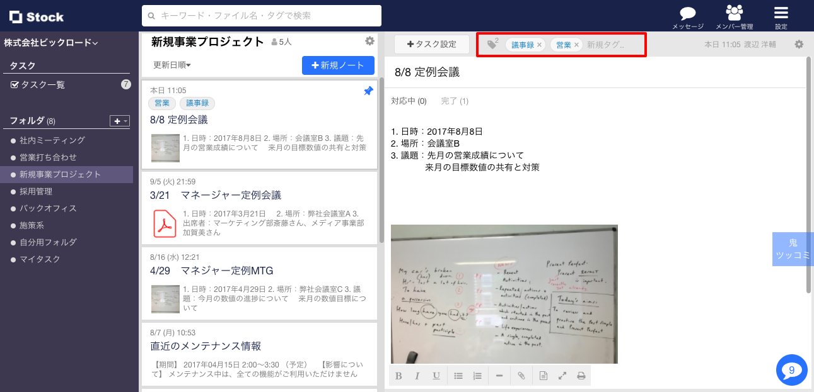Attach a file with the paperclip icon
Image resolution: width=814 pixels, height=392 pixels.
point(521,375)
